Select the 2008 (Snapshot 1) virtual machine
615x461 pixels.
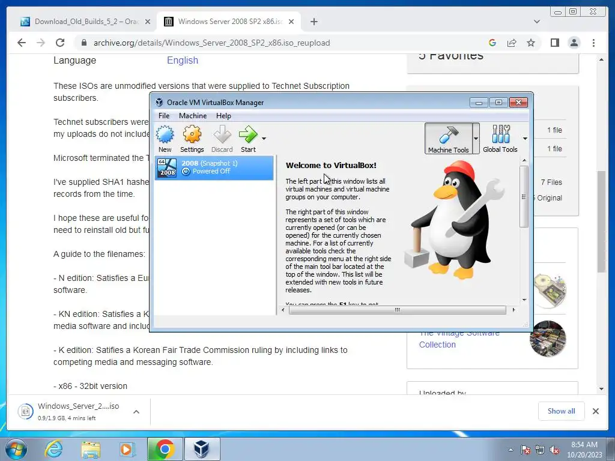click(214, 168)
